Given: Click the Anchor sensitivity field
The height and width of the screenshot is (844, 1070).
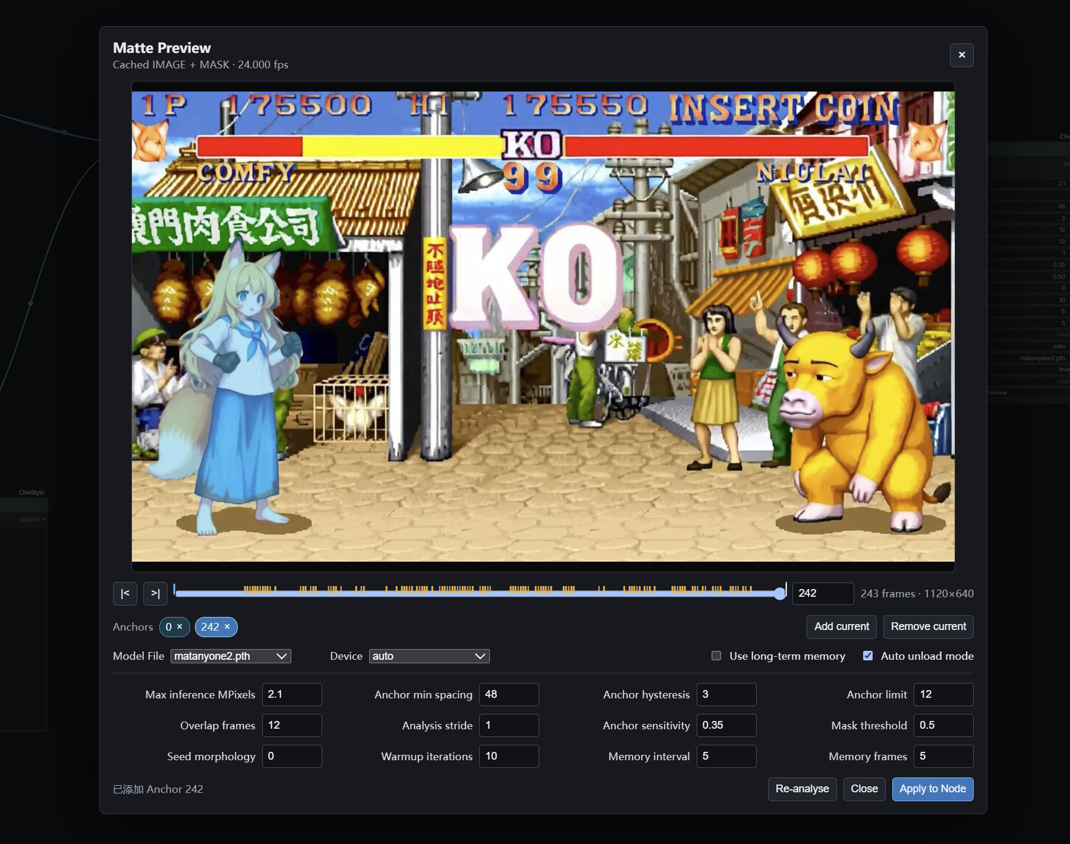Looking at the screenshot, I should (x=726, y=725).
